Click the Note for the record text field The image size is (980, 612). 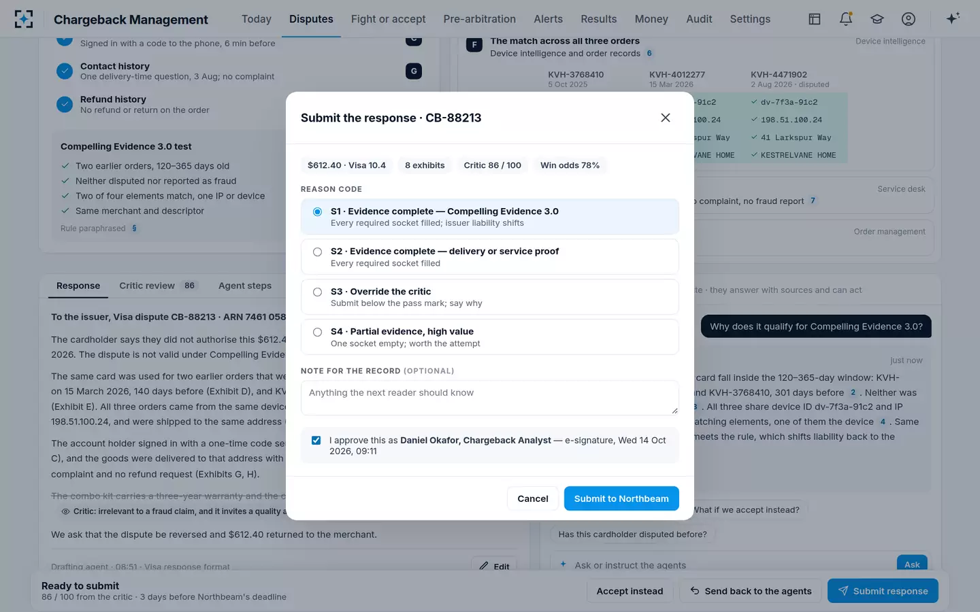(490, 398)
